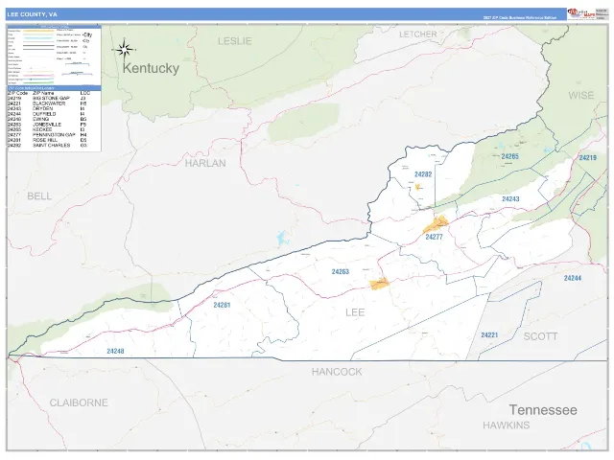Click the green line sample at legend bottom
Viewport: 614px width, 460px height.
[x=38, y=83]
